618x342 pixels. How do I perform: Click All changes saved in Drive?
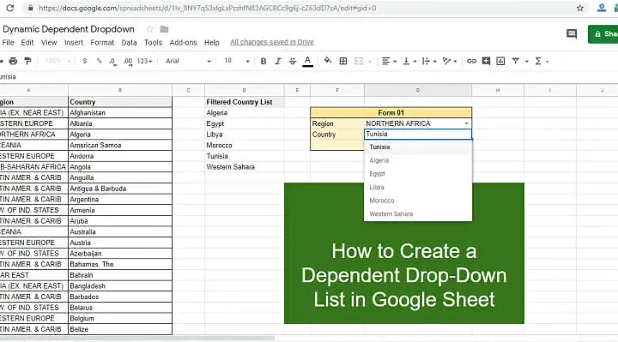coord(272,42)
